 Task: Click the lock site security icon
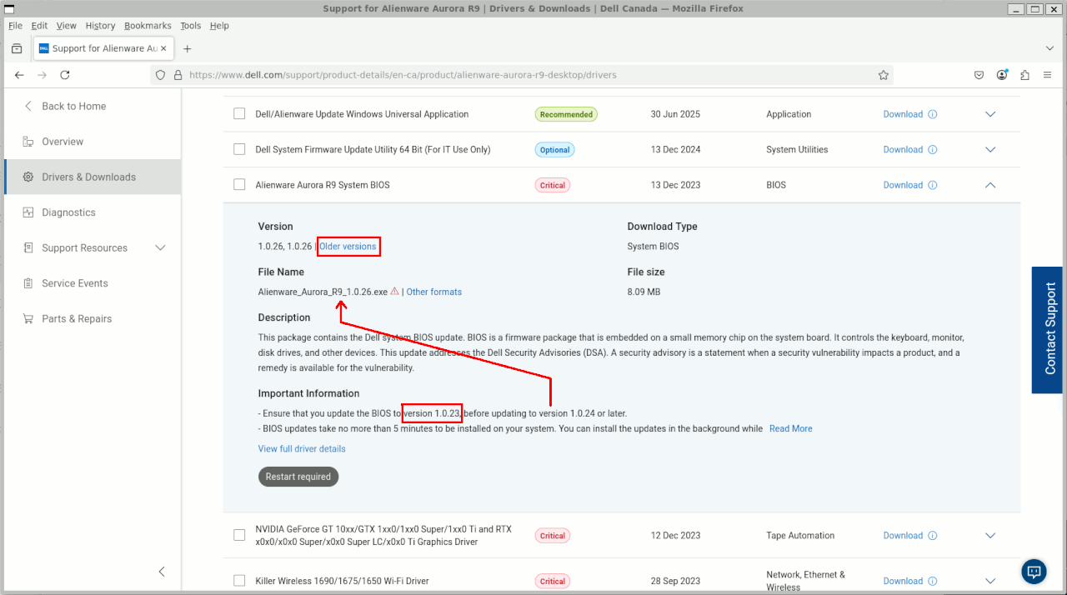(178, 75)
